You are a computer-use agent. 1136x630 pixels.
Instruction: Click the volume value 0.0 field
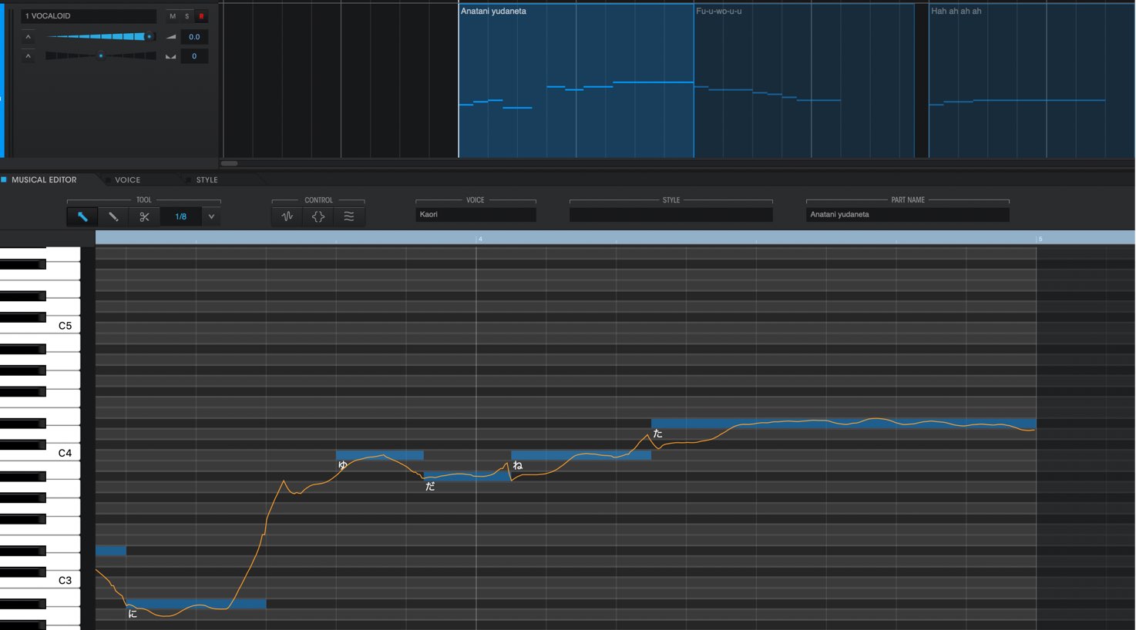click(194, 37)
